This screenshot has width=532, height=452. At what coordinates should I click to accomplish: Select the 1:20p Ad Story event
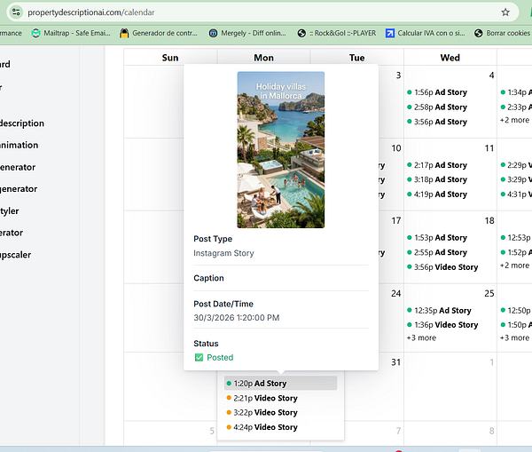click(280, 384)
